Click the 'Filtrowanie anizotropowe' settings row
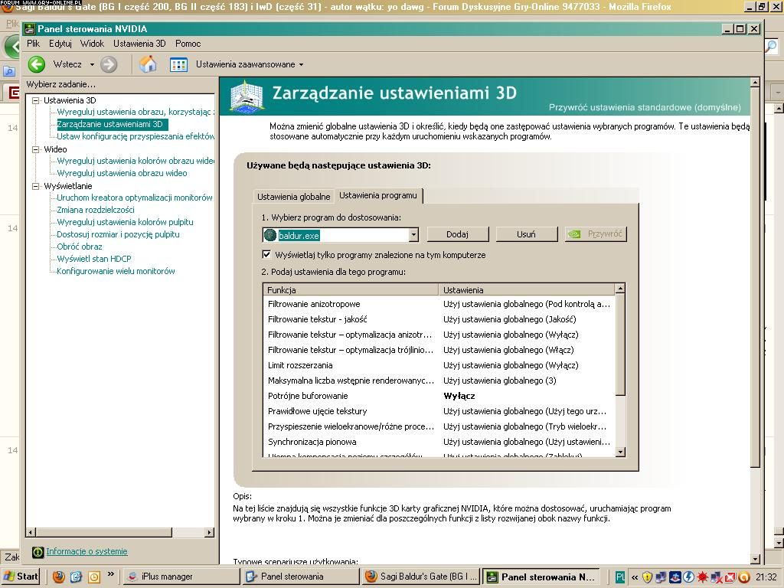Image resolution: width=784 pixels, height=588 pixels. [x=439, y=304]
